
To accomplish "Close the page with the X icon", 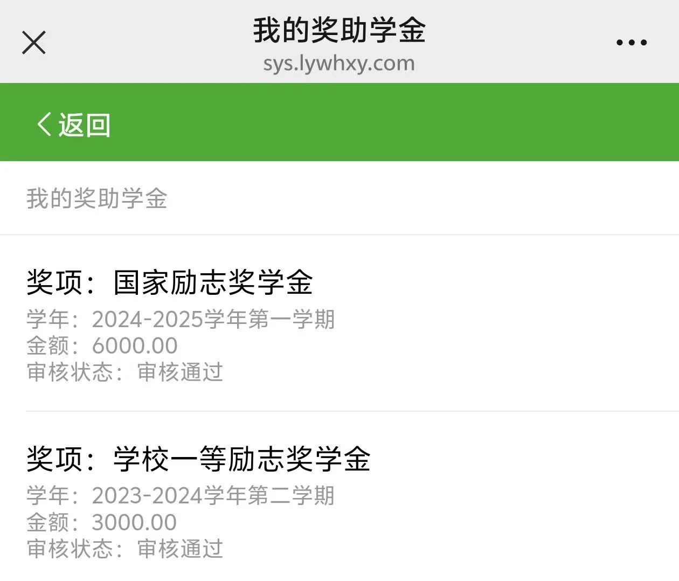I will pos(34,43).
